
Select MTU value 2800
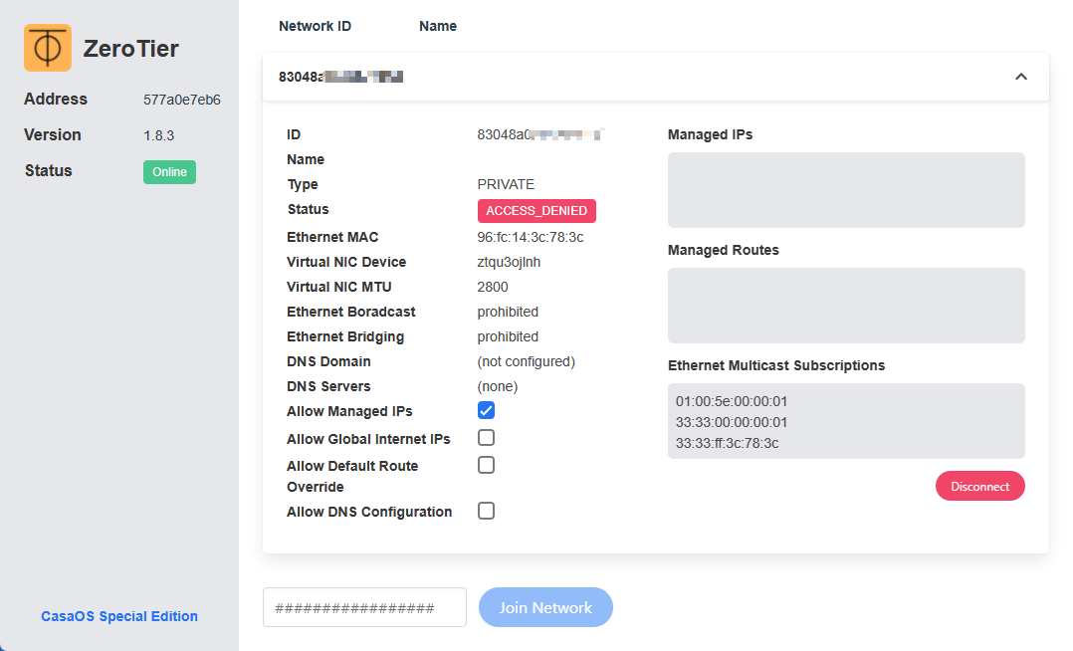point(493,287)
